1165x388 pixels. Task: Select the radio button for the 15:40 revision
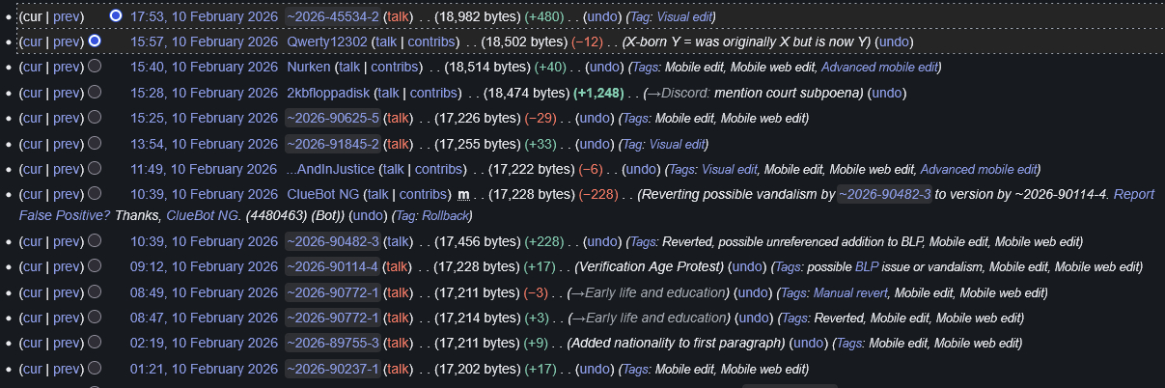tap(95, 68)
